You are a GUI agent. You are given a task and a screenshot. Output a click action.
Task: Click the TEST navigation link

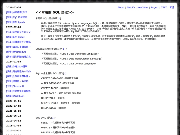point(164,7)
